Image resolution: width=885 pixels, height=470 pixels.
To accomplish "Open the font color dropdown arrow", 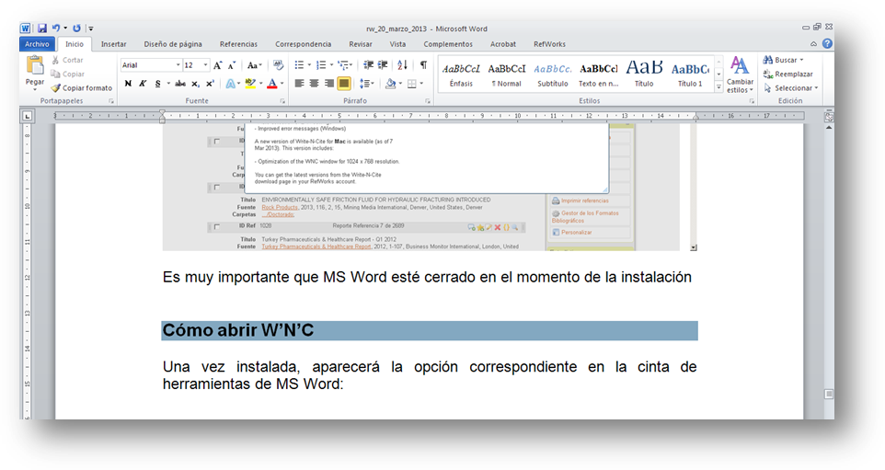I will click(282, 84).
